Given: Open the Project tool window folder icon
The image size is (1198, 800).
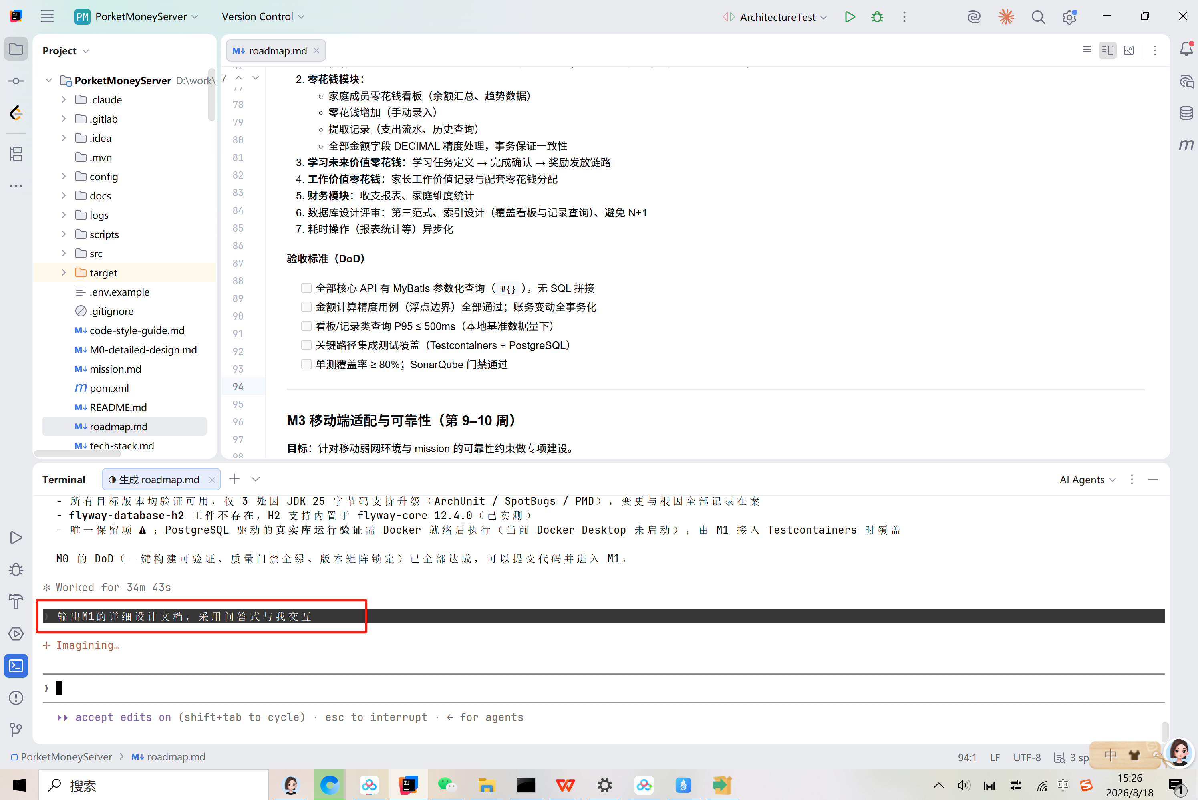Looking at the screenshot, I should click(x=16, y=50).
